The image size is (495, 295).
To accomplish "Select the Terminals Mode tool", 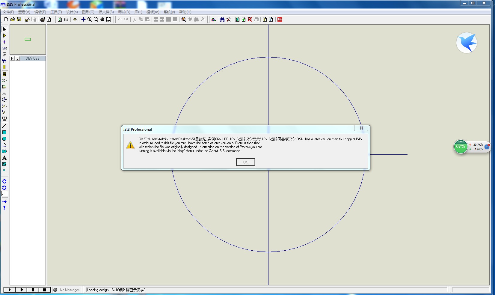I will (x=4, y=74).
